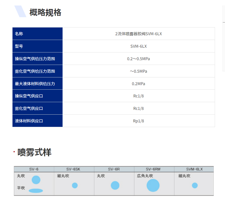This screenshot has height=200, width=225.
Task: Click the SV-6 flat spray ellipse
Action: [36, 191]
